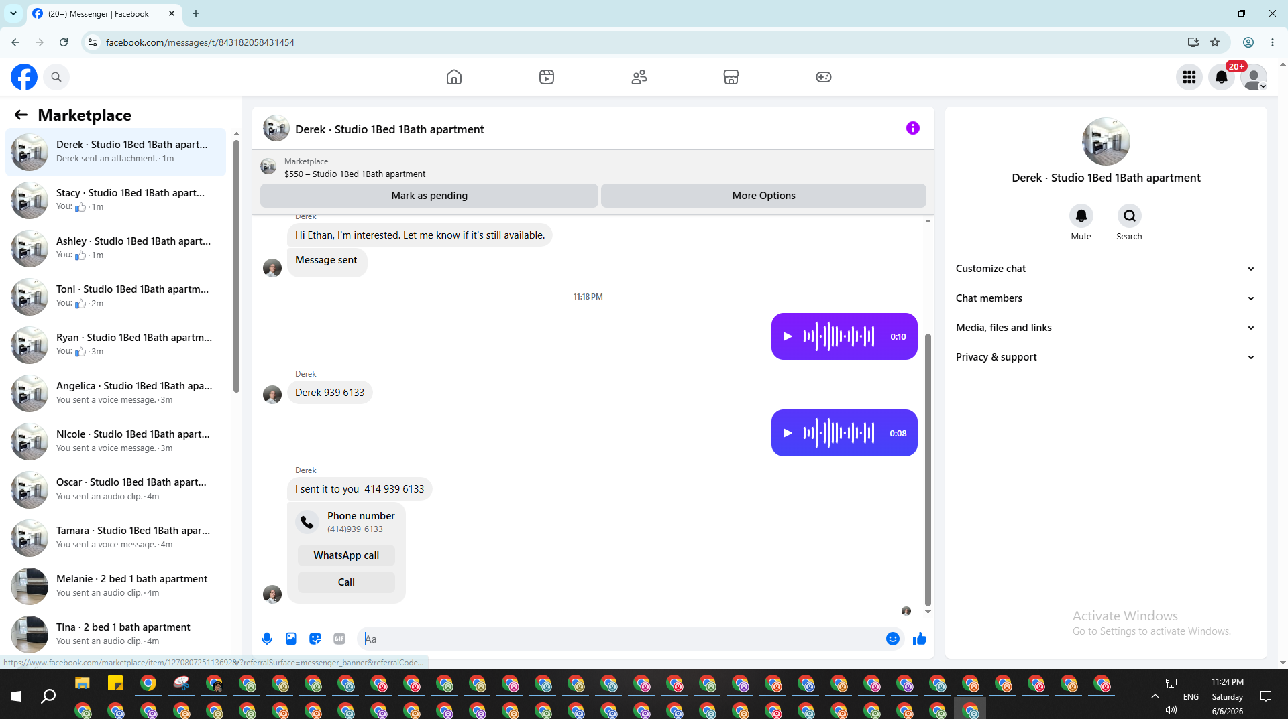1288x719 pixels.
Task: Open Angelica's Studio apartment conversation
Action: tap(115, 393)
